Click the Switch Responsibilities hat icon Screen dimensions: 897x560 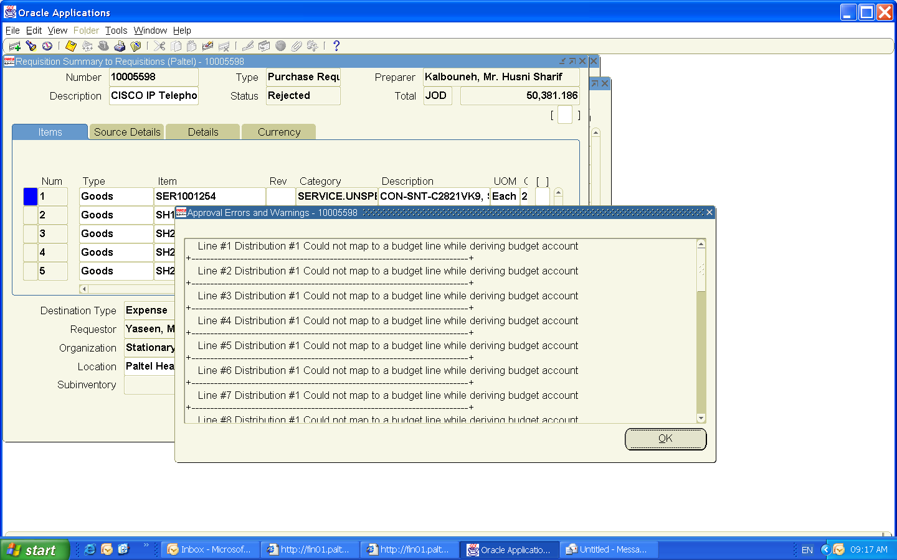click(103, 46)
